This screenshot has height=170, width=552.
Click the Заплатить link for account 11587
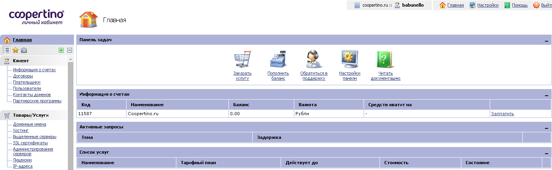coord(503,114)
